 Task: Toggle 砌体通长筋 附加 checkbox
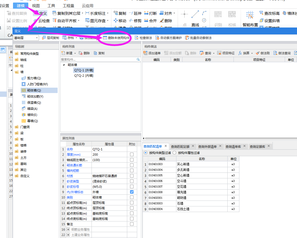[132, 165]
